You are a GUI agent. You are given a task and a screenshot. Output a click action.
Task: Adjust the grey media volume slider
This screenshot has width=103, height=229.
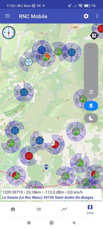pyautogui.click(x=91, y=70)
